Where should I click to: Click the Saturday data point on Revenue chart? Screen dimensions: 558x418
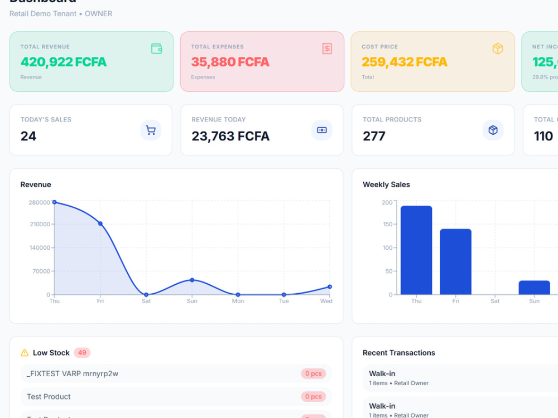pos(146,295)
